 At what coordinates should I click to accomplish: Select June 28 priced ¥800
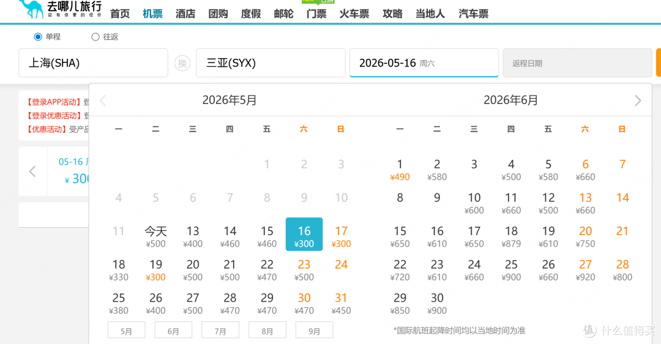(x=622, y=270)
